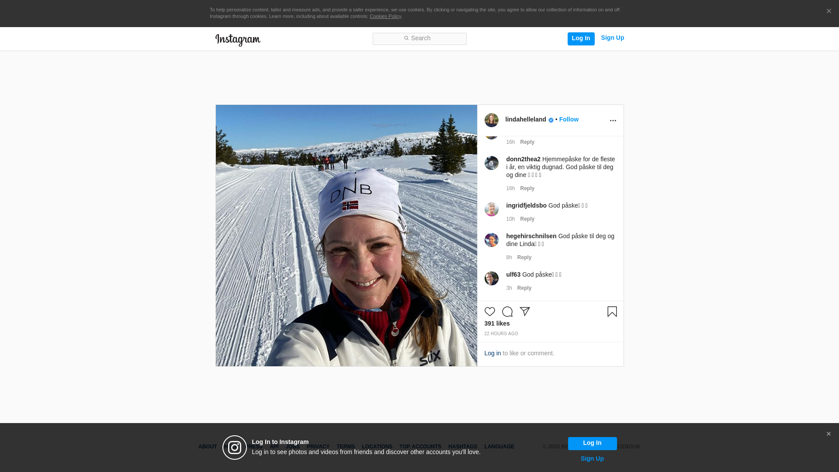Open the PRIVACY footer link

pyautogui.click(x=318, y=447)
